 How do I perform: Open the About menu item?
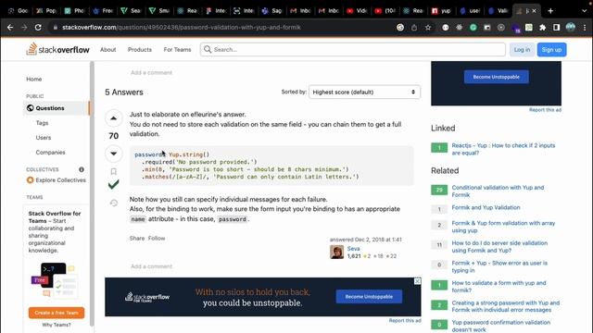pyautogui.click(x=107, y=49)
